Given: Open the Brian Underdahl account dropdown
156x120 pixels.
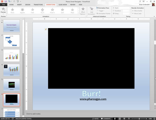Looking at the screenshot, I should click(x=151, y=4).
